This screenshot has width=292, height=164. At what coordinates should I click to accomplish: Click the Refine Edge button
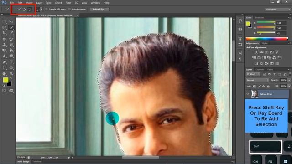99,9
